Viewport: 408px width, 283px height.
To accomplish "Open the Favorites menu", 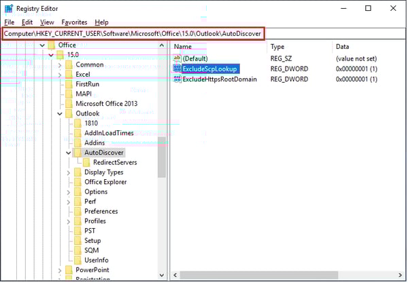I will (74, 22).
